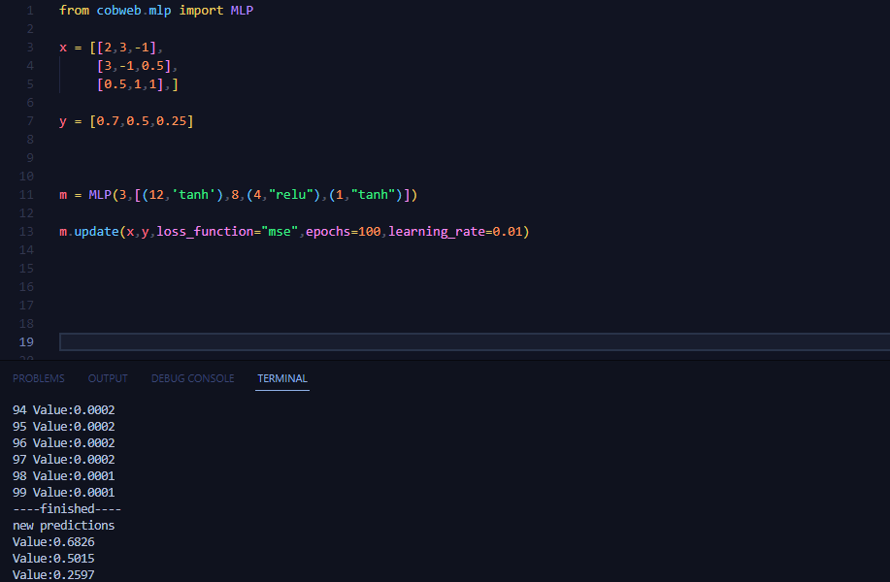Click line number 13 in gutter
890x582 pixels.
[x=26, y=232]
